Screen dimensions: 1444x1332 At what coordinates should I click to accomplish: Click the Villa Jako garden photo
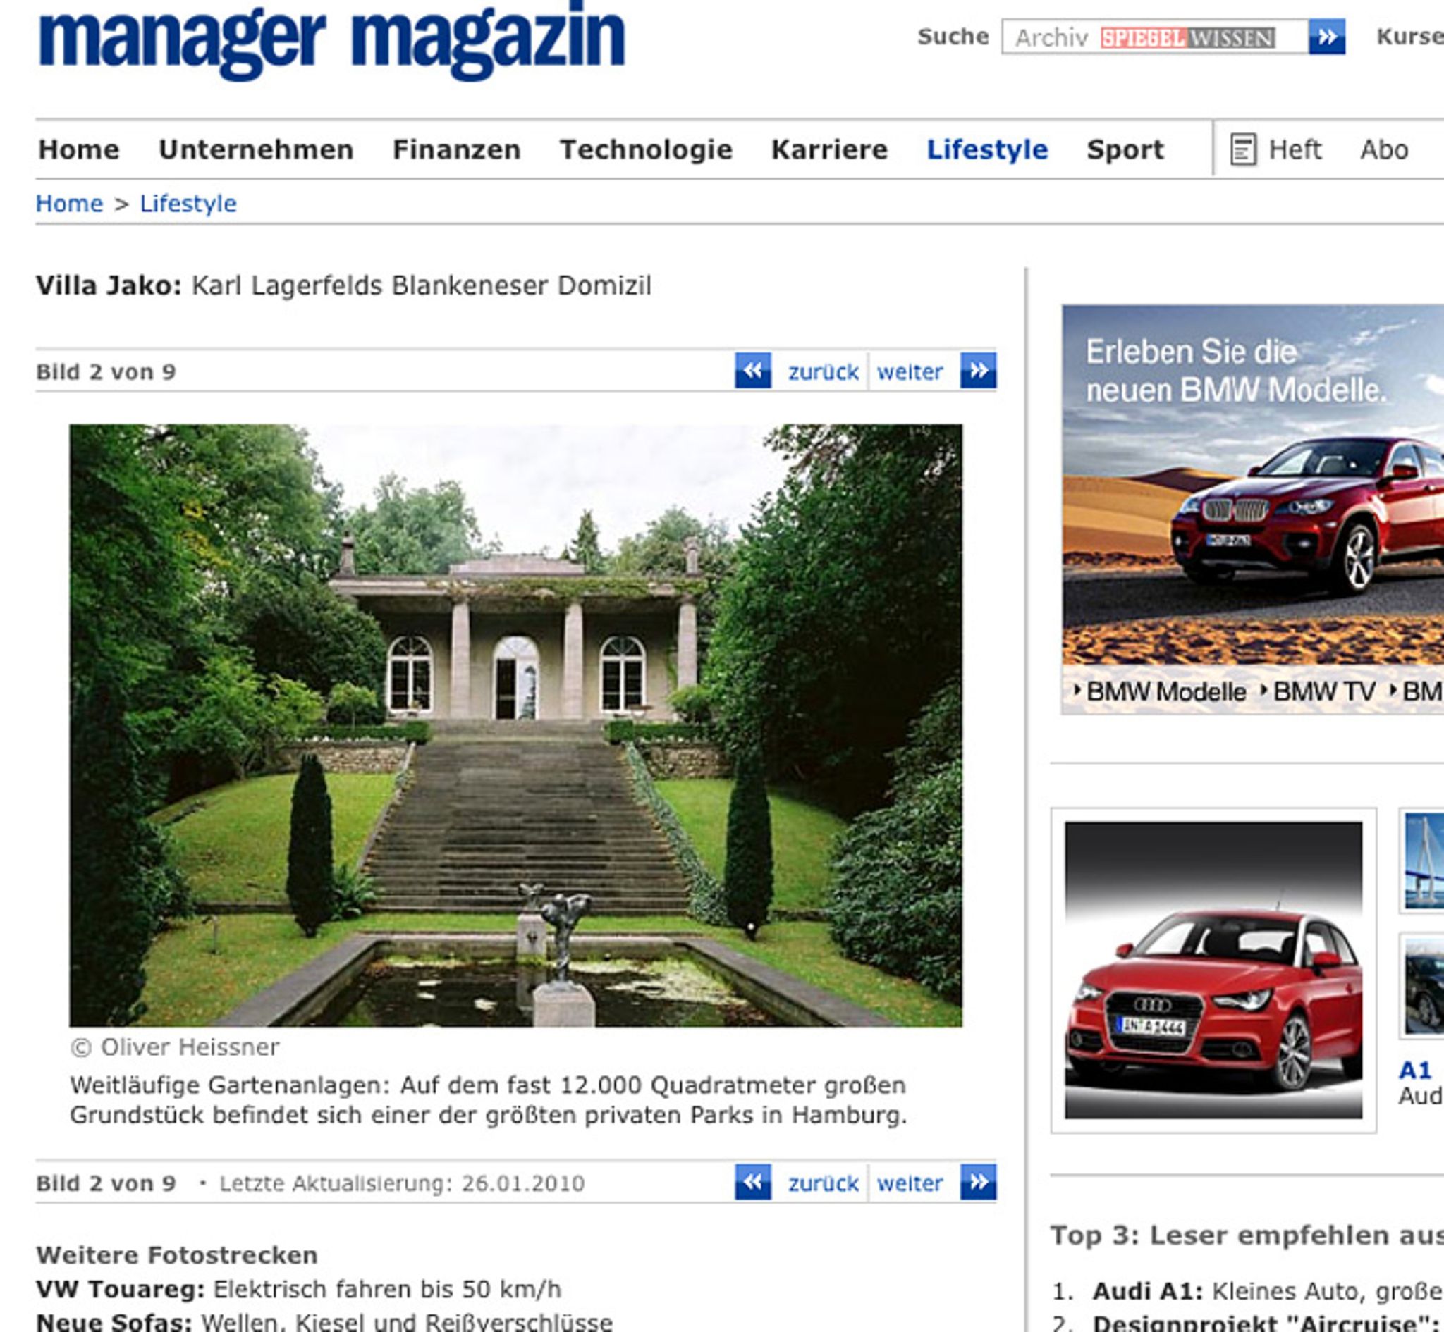[515, 724]
